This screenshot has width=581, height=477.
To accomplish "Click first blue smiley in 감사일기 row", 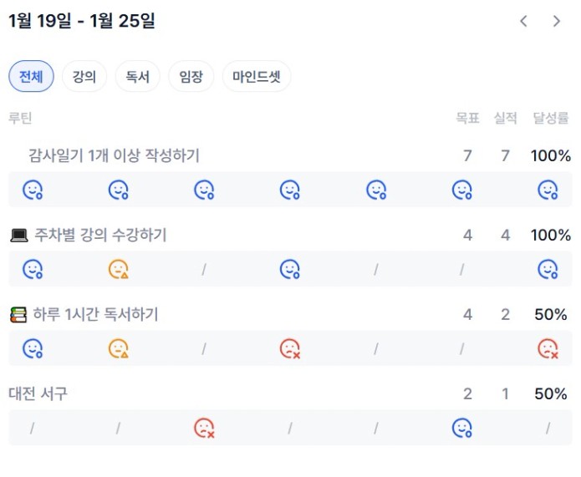I will click(x=33, y=190).
